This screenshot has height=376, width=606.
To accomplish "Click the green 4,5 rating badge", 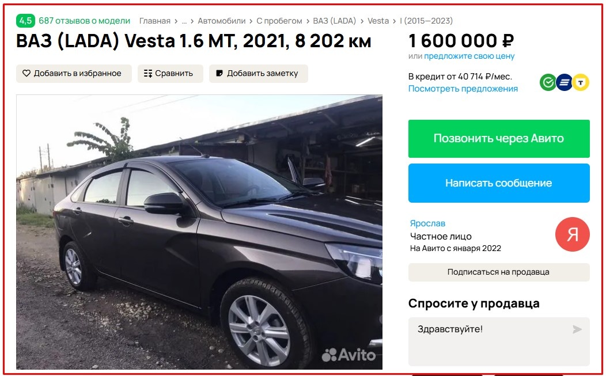I will [25, 21].
